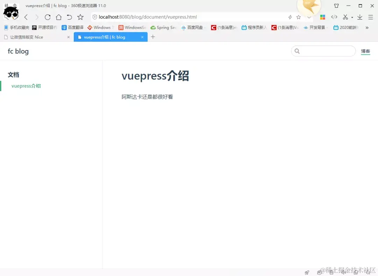Click the star to bookmark this page
This screenshot has height=276, width=378.
coord(298,17)
